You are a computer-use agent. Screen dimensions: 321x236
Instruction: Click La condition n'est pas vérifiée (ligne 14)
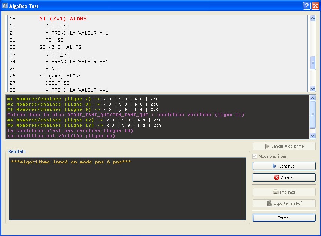[70, 131]
